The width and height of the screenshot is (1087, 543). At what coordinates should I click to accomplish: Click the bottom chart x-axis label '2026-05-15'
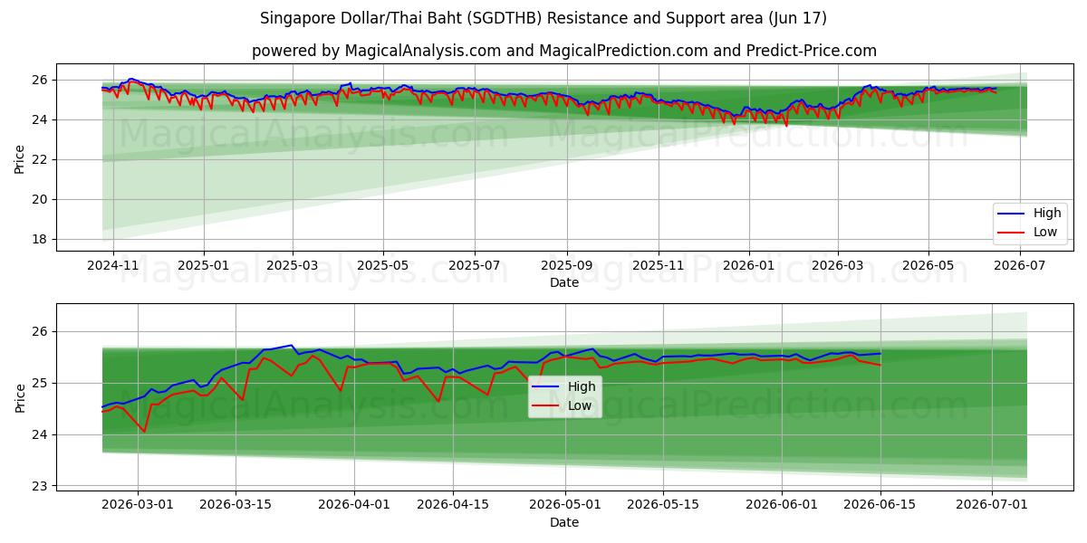coord(663,506)
